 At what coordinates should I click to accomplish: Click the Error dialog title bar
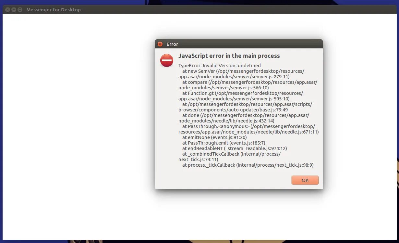239,44
